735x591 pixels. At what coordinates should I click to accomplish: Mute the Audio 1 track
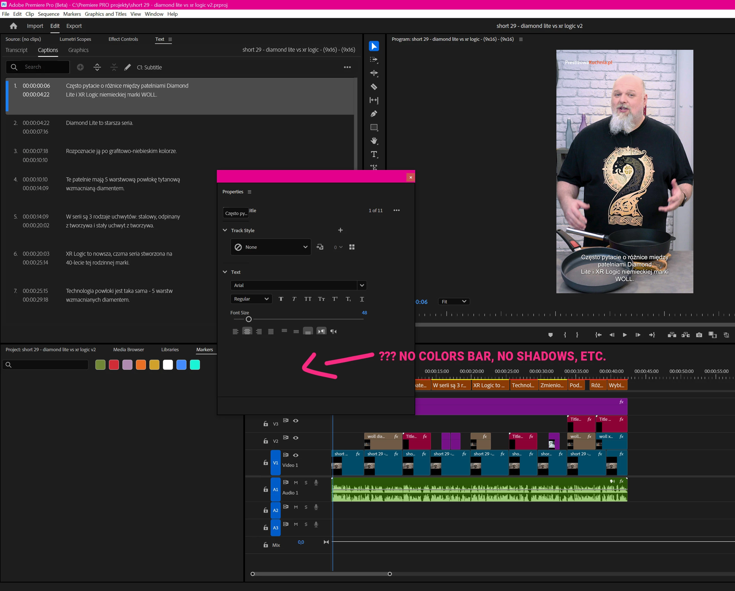coord(296,483)
